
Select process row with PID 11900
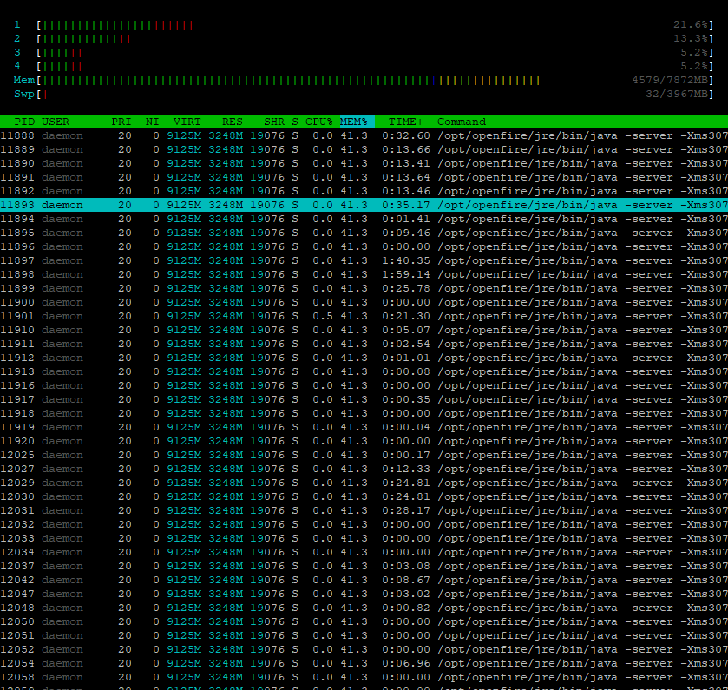pos(364,302)
